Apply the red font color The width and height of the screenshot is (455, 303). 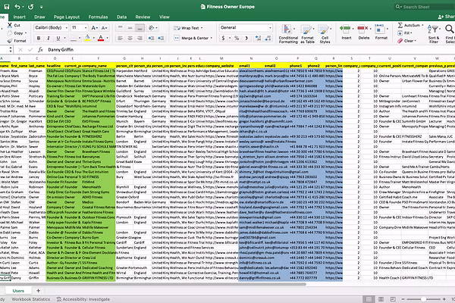(101, 38)
